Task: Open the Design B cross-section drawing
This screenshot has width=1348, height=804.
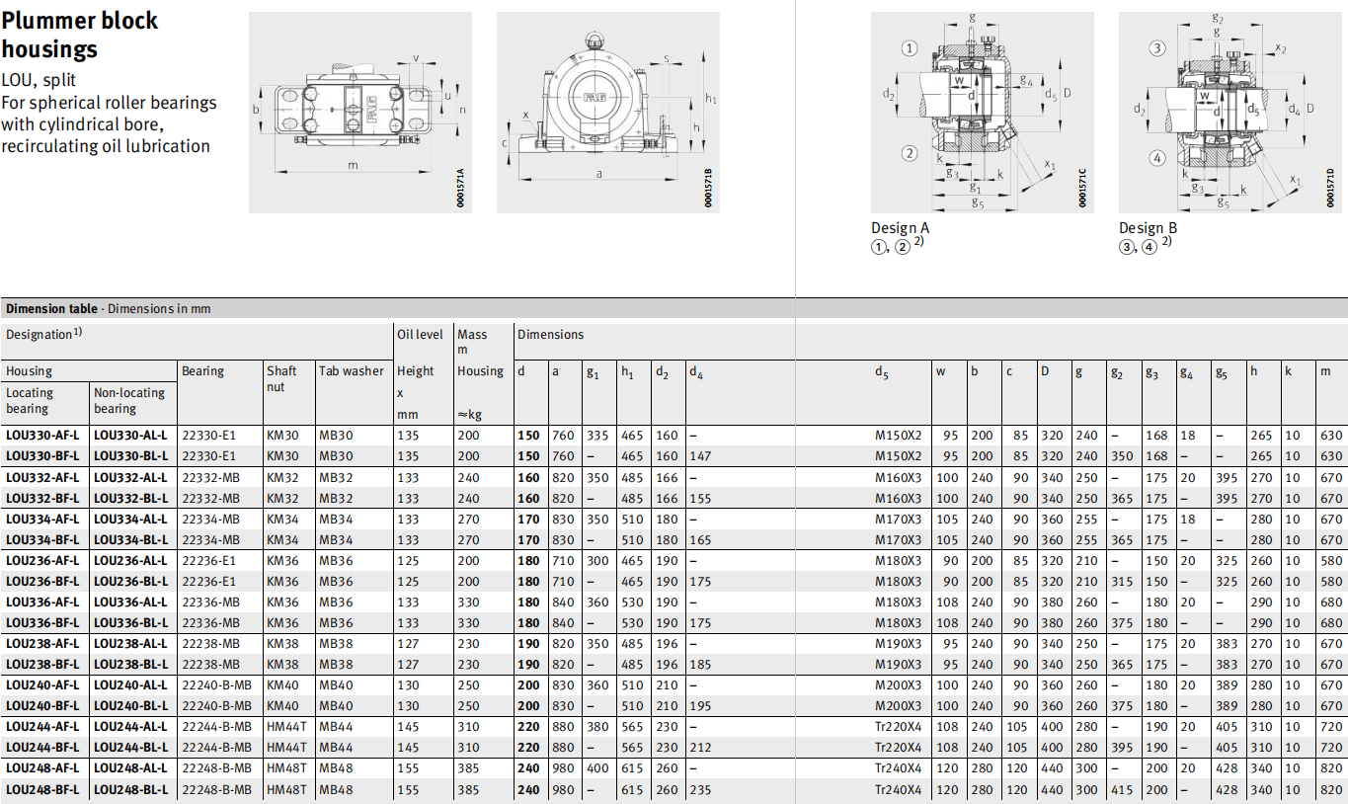Action: coord(1229,112)
